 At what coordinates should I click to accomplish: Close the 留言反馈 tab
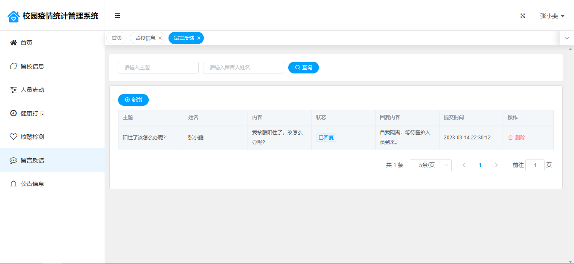(199, 38)
